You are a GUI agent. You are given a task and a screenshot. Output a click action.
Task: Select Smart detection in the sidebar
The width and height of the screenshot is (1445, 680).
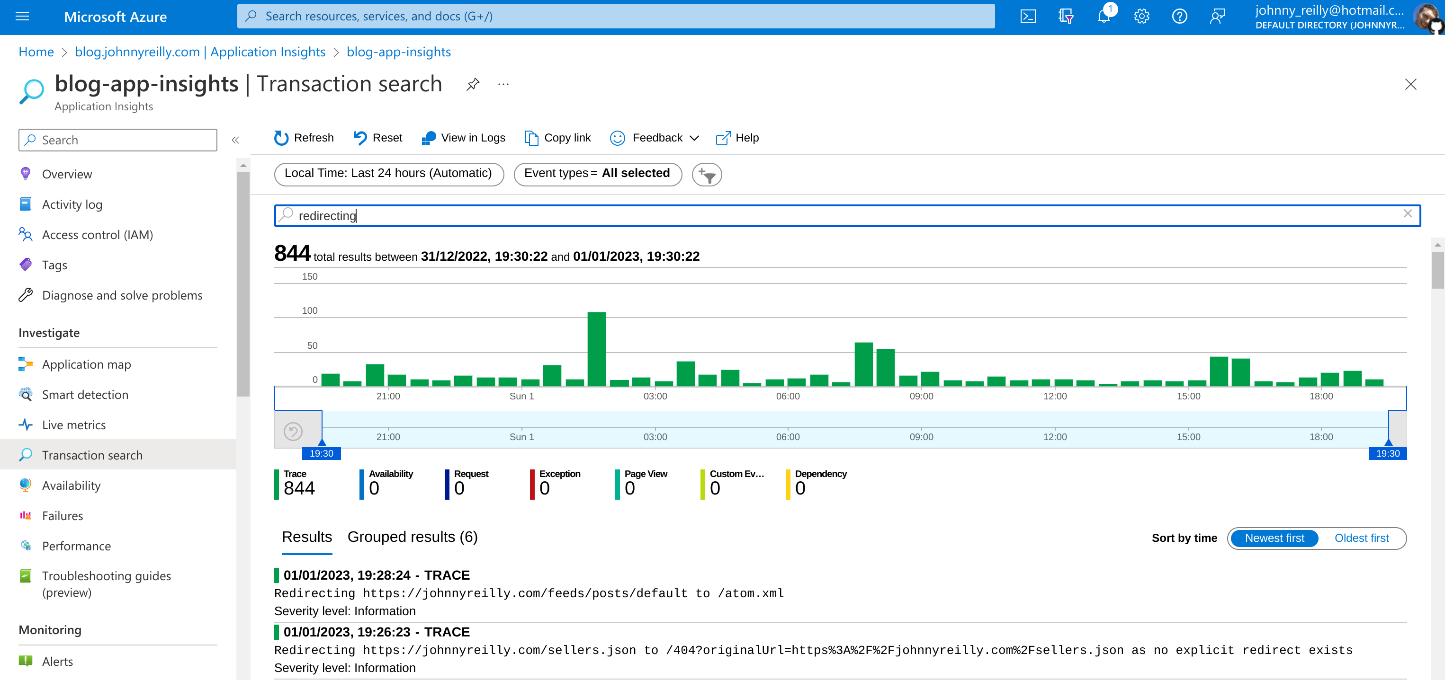pos(84,394)
